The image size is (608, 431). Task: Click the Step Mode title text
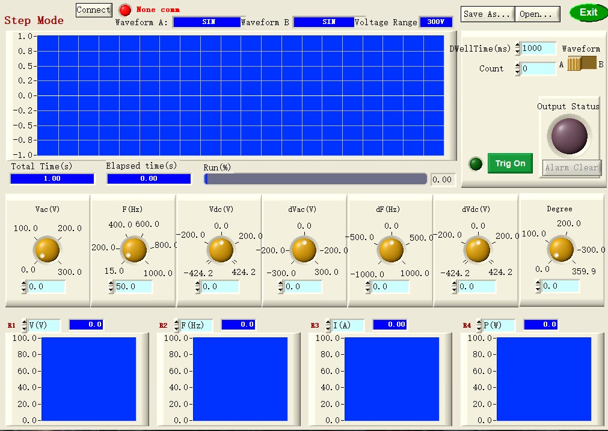pos(34,20)
